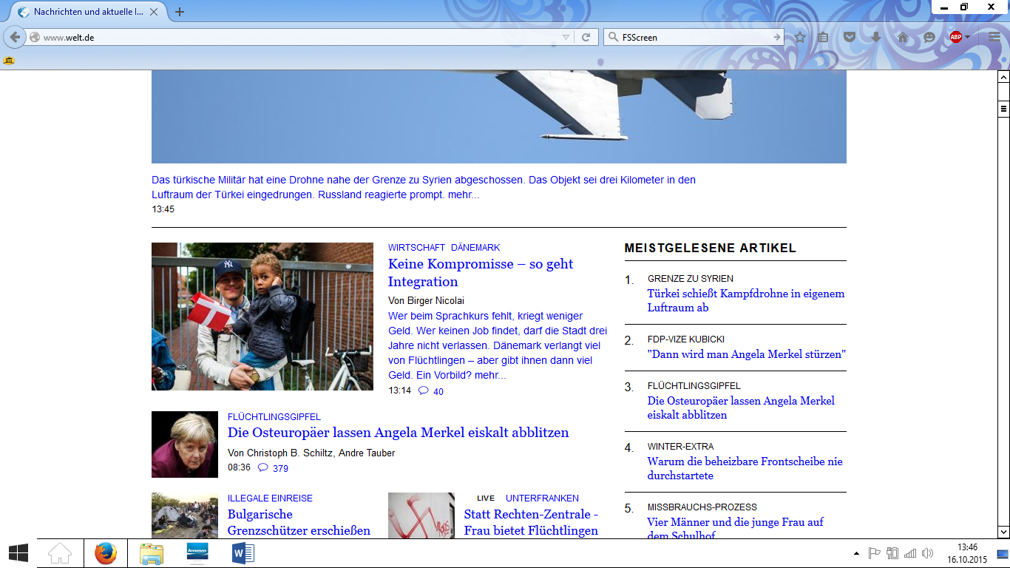Viewport: 1010px width, 568px height.
Task: Switch to Firefox in the taskbar
Action: coord(106,553)
